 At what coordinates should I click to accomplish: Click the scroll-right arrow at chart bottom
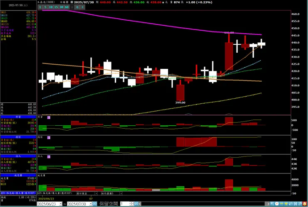268,204
